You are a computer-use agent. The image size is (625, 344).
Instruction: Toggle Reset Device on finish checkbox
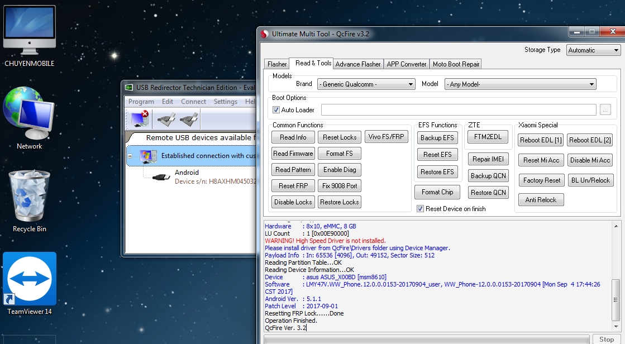click(420, 208)
